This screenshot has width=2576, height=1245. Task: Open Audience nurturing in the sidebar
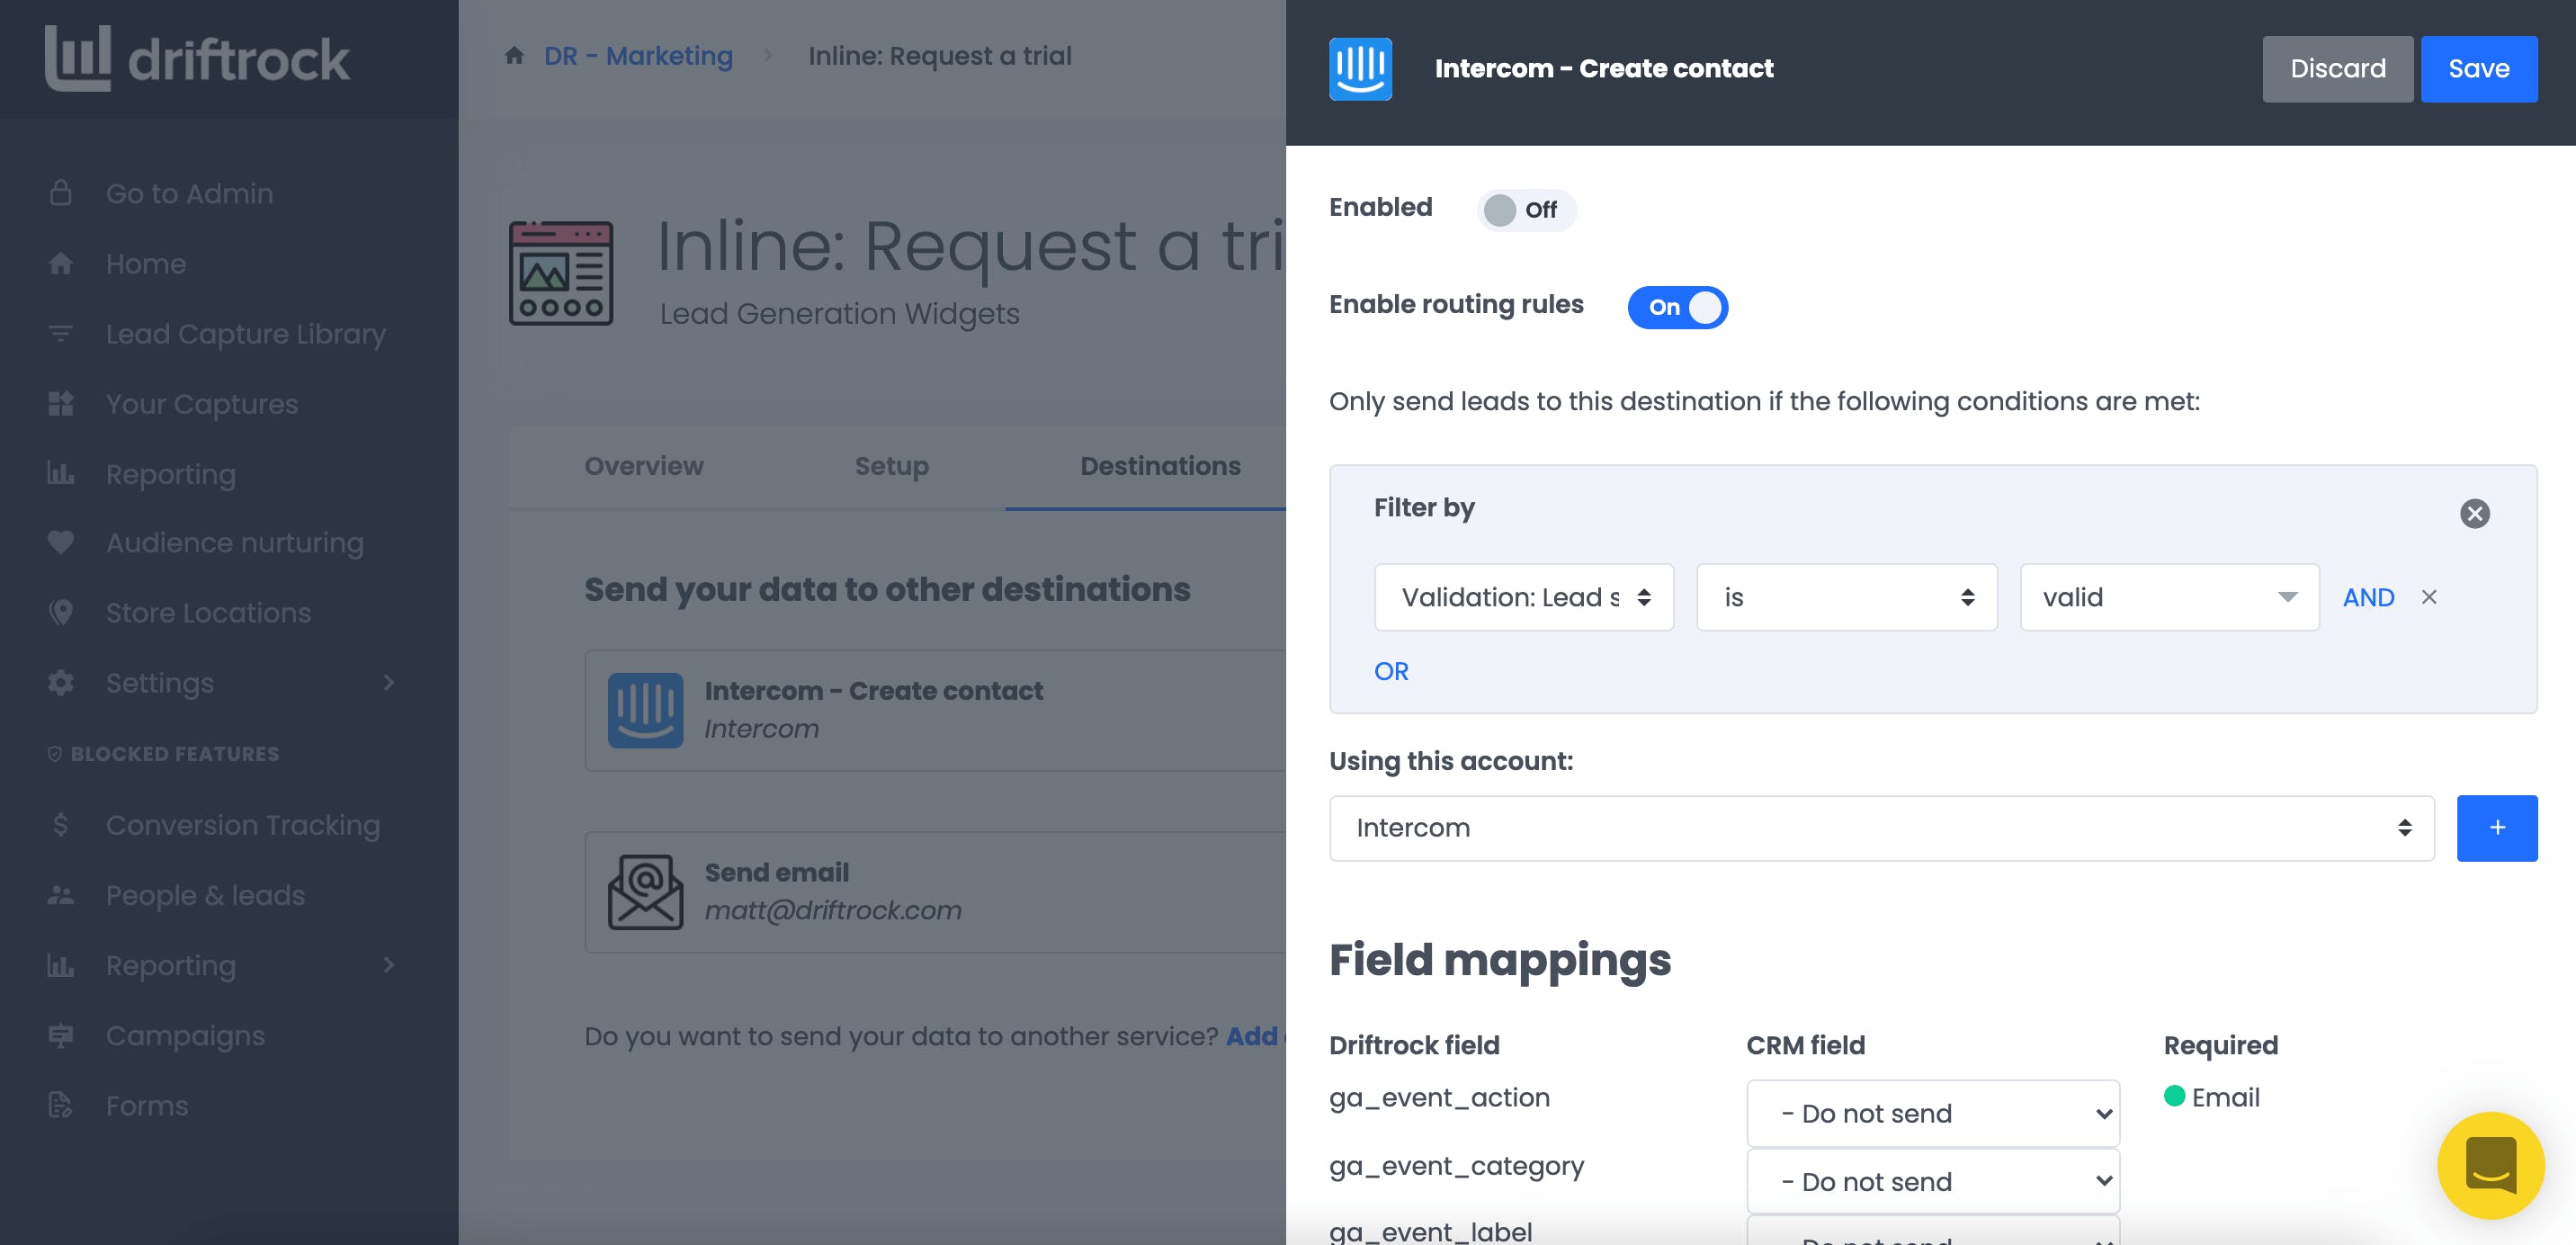coord(234,543)
